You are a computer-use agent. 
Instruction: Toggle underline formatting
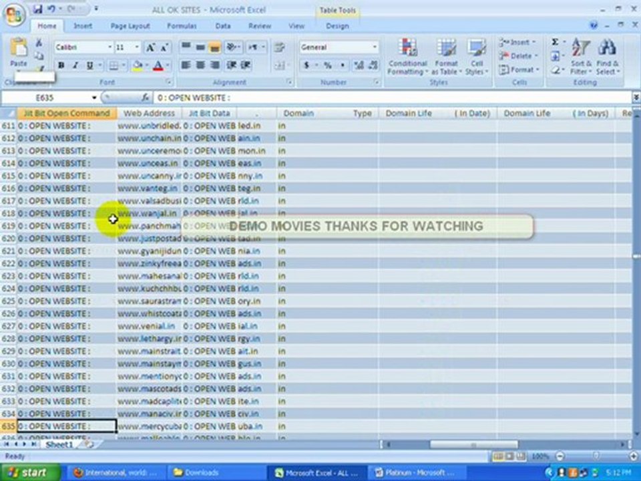pyautogui.click(x=89, y=65)
